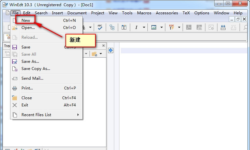The width and height of the screenshot is (250, 150).
Task: Click the keyboard with down arrows icon
Action: (223, 27)
